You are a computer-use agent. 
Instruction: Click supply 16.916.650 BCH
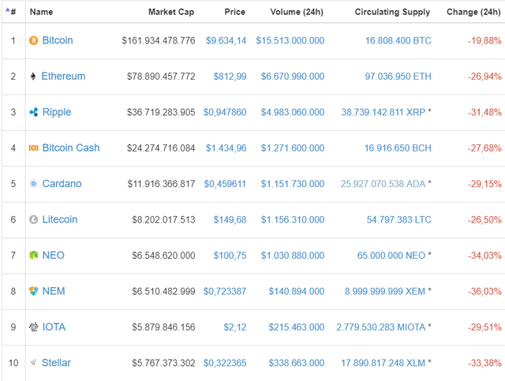coord(398,148)
